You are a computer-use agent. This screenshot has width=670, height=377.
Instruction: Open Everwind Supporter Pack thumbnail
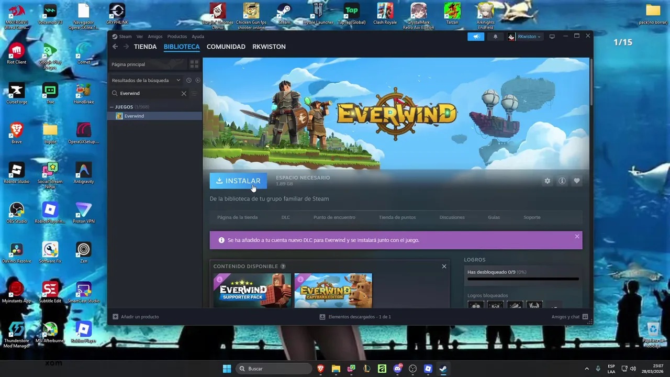(x=252, y=291)
